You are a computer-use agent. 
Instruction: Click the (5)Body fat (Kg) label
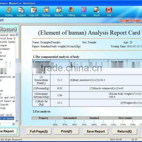pyautogui.click(x=41, y=103)
